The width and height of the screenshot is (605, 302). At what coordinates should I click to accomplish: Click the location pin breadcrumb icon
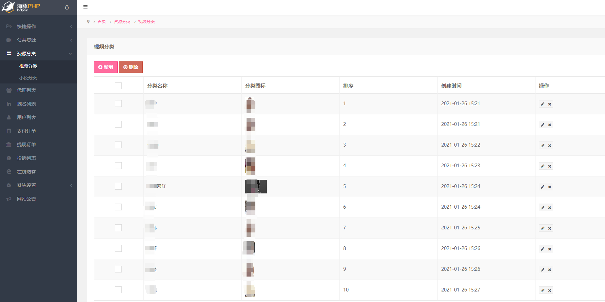click(88, 22)
